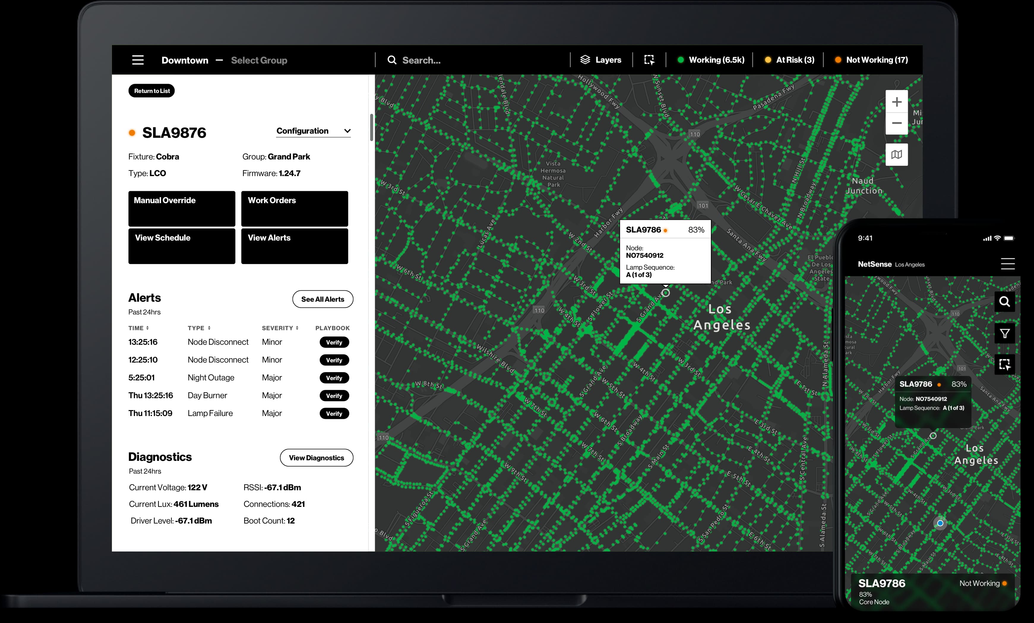Click the Thu 13:25:16 alert timestamp
Viewport: 1034px width, 623px height.
pyautogui.click(x=151, y=396)
